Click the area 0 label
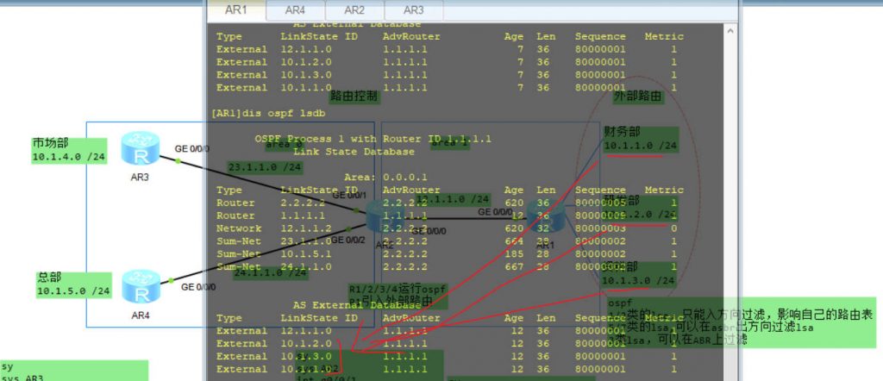Image resolution: width=883 pixels, height=381 pixels. coord(285,144)
